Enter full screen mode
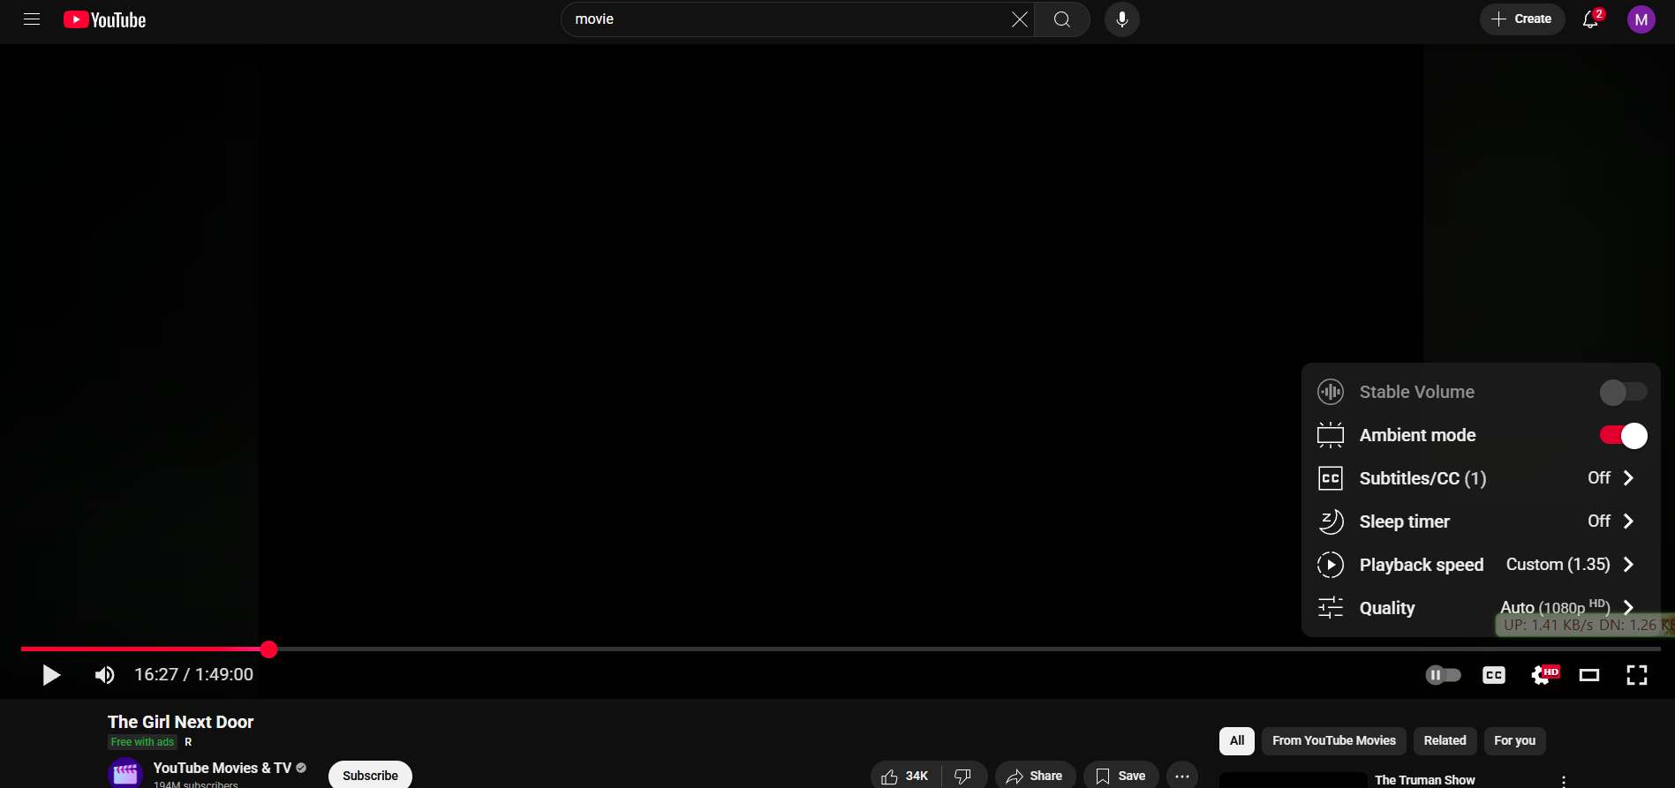Image resolution: width=1675 pixels, height=788 pixels. [x=1637, y=675]
